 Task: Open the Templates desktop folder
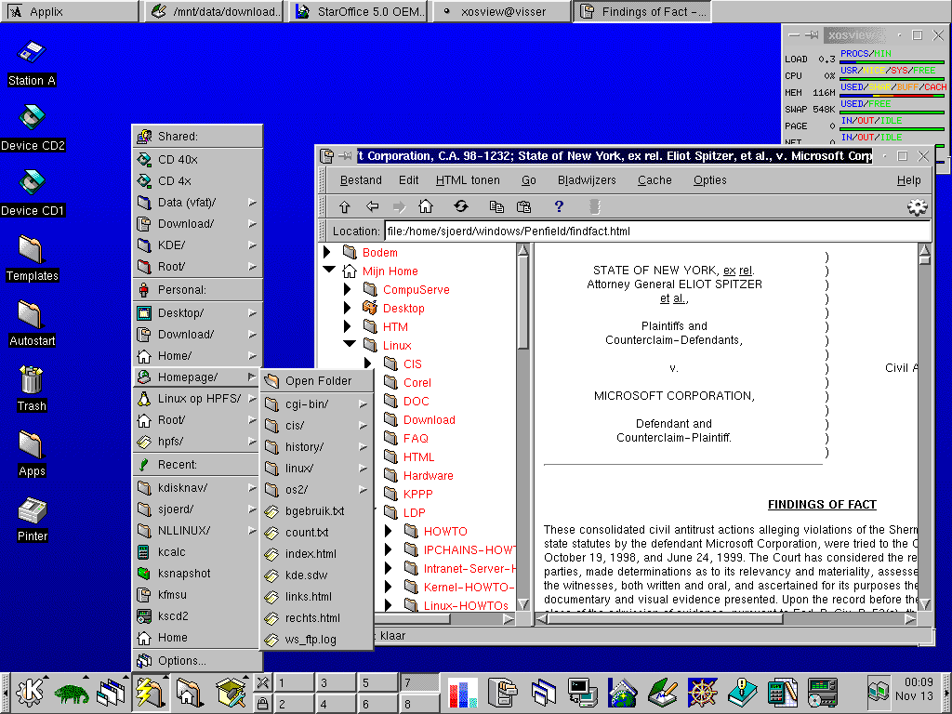[32, 248]
